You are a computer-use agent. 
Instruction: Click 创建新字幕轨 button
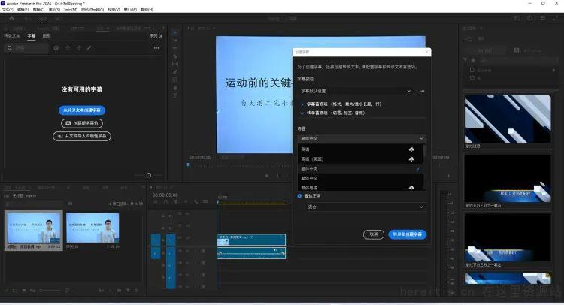click(82, 123)
